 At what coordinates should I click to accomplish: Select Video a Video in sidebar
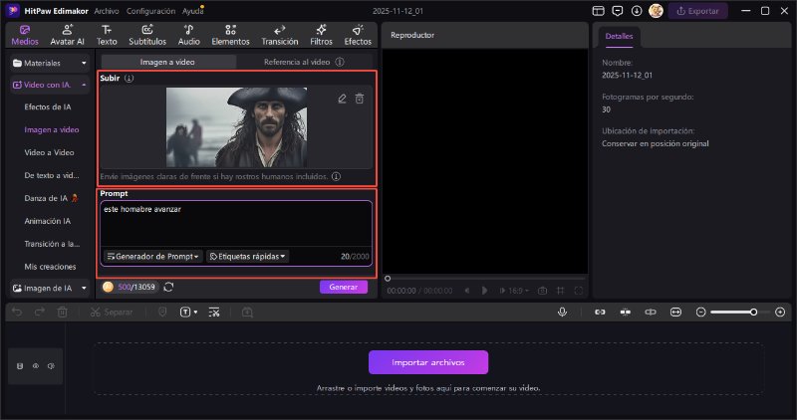pyautogui.click(x=49, y=152)
